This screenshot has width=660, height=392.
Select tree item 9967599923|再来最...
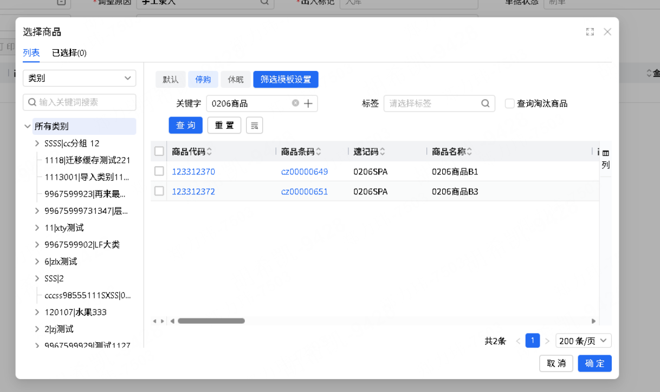(x=85, y=194)
